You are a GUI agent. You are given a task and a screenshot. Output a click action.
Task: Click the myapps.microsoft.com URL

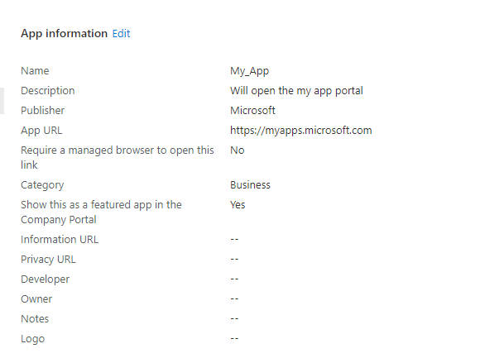[x=301, y=131]
